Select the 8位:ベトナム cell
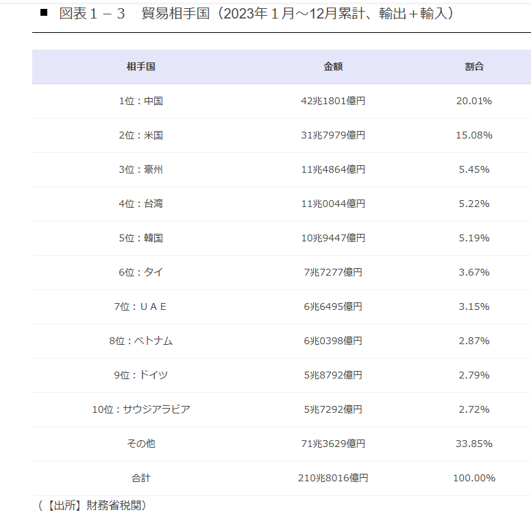 141,341
